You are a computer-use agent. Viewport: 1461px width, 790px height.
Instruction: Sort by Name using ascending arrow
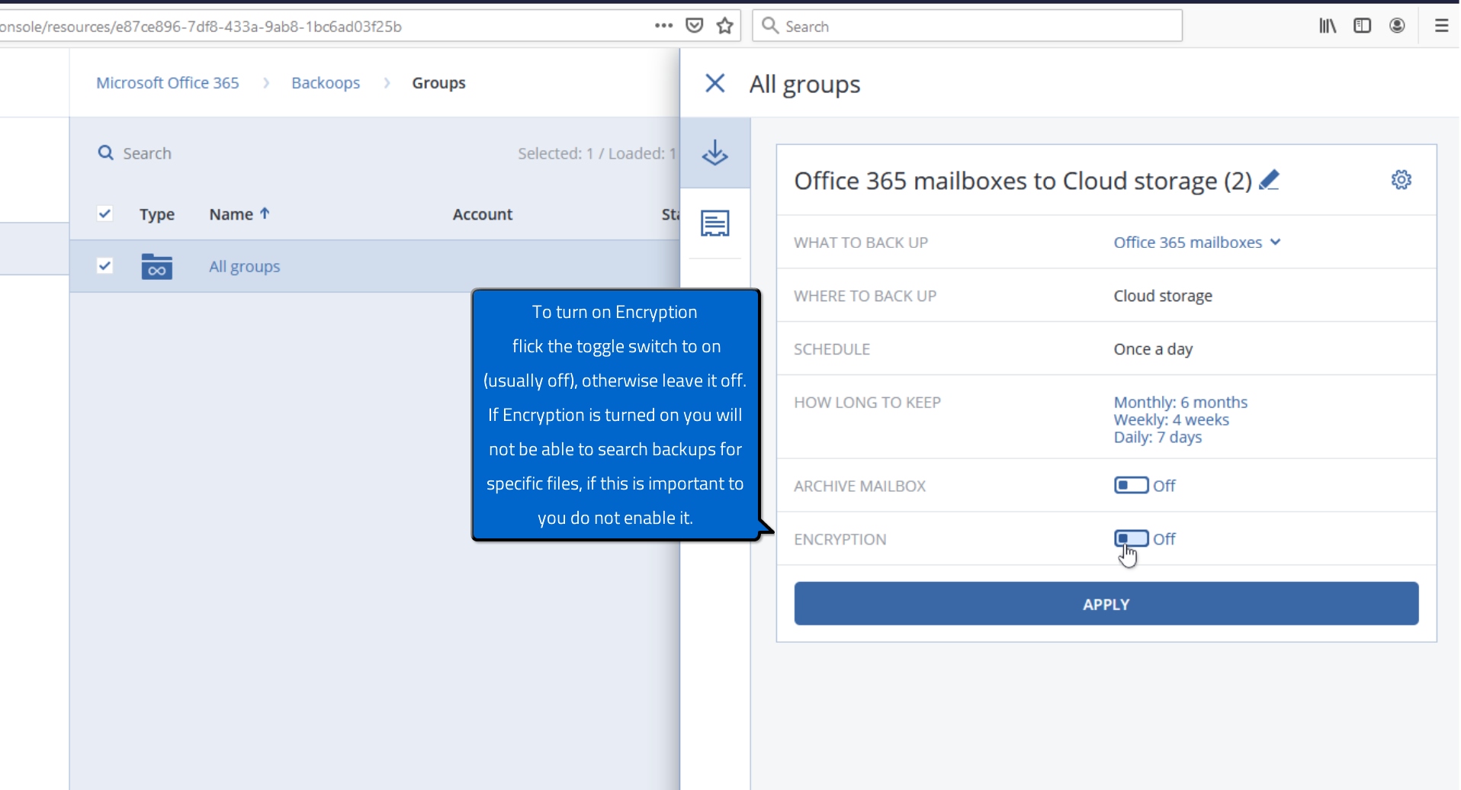265,214
